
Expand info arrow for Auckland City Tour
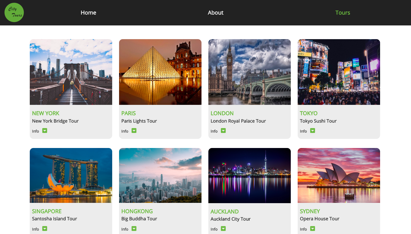223,229
